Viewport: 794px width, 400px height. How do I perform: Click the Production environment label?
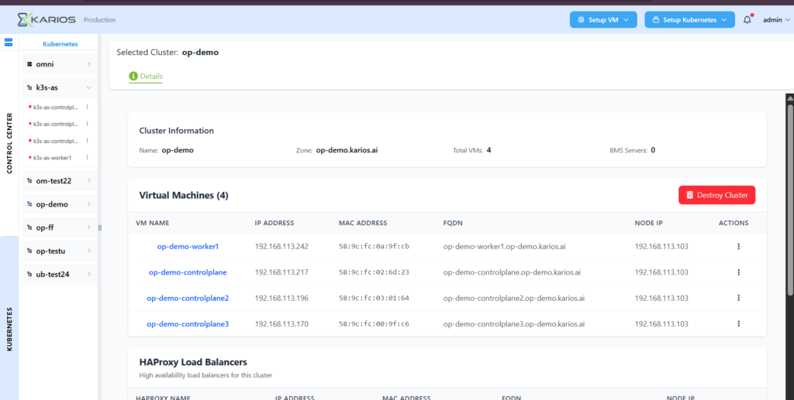[x=100, y=19]
